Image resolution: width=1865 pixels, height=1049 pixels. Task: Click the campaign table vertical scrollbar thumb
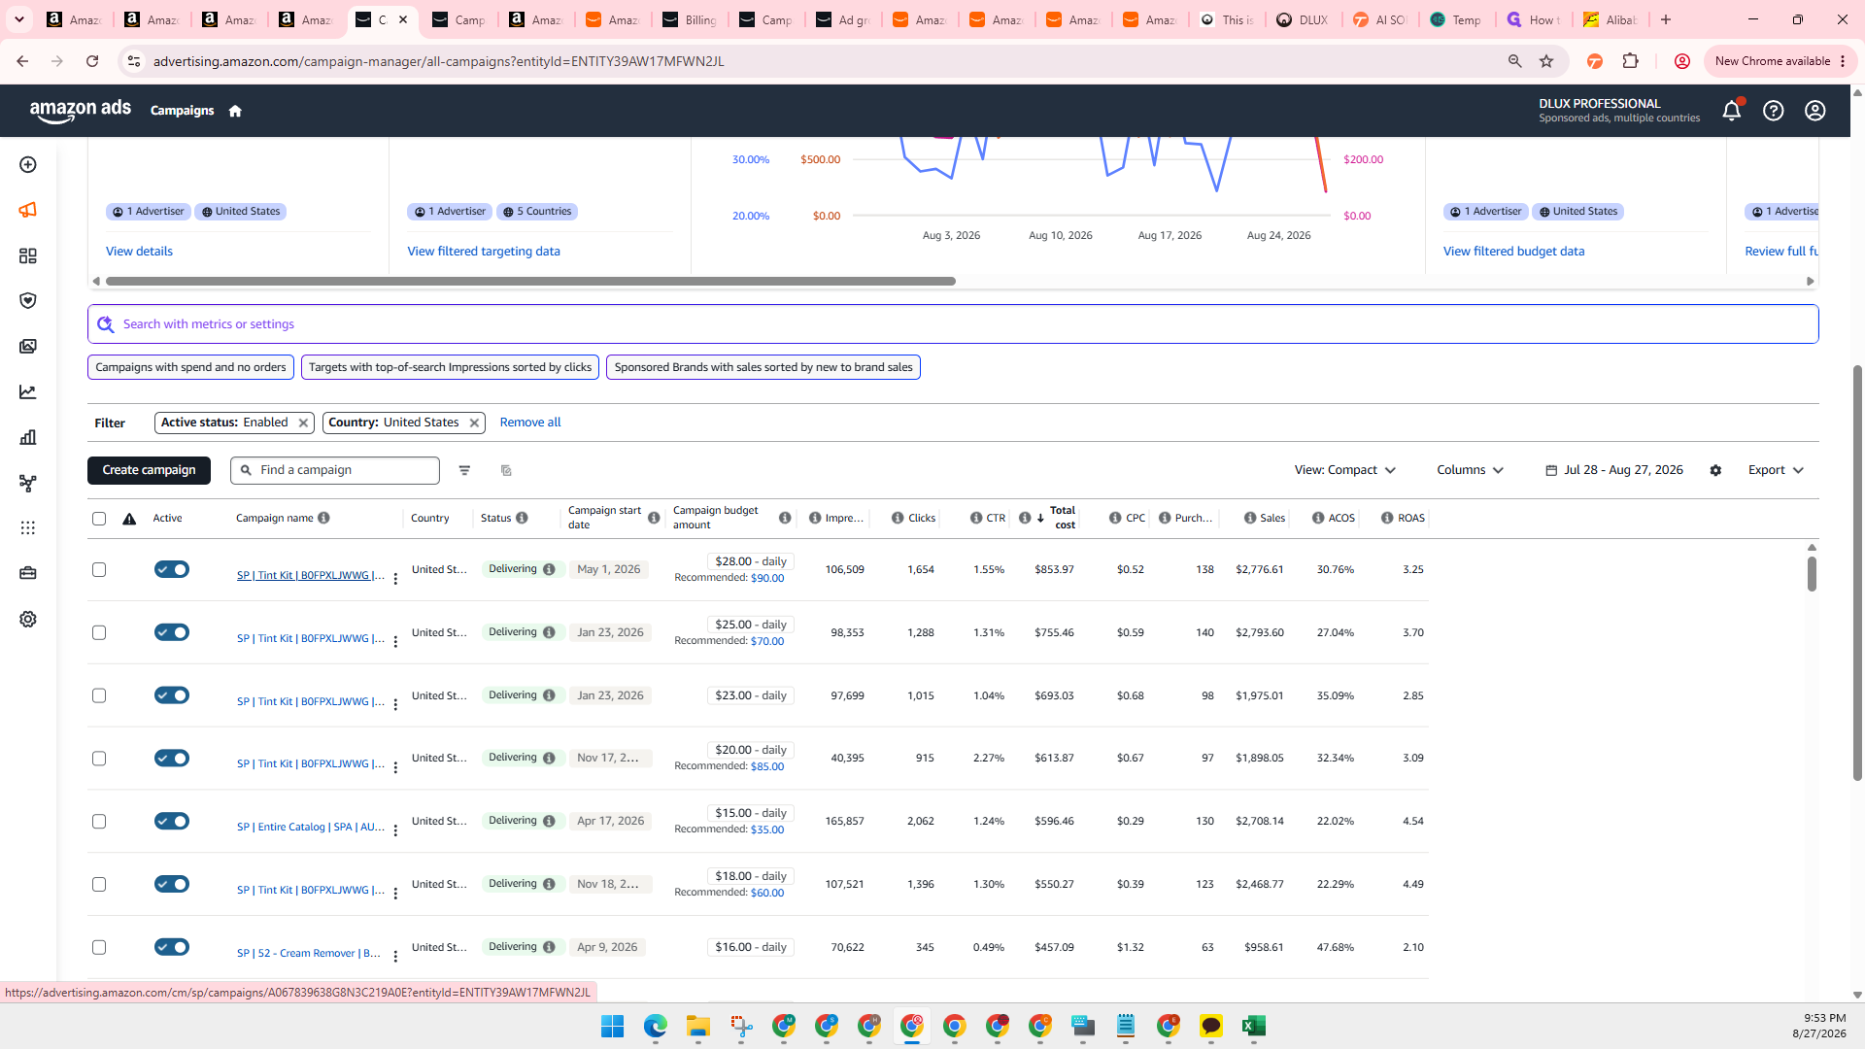pyautogui.click(x=1812, y=573)
